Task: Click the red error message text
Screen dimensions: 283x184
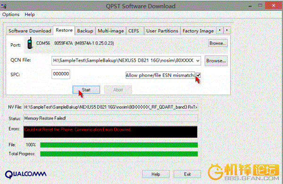Action: (78, 129)
